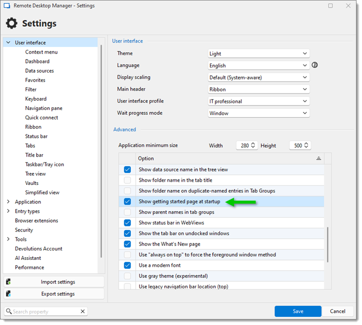Uncheck Show the What's New page
The width and height of the screenshot is (362, 325).
tap(127, 244)
